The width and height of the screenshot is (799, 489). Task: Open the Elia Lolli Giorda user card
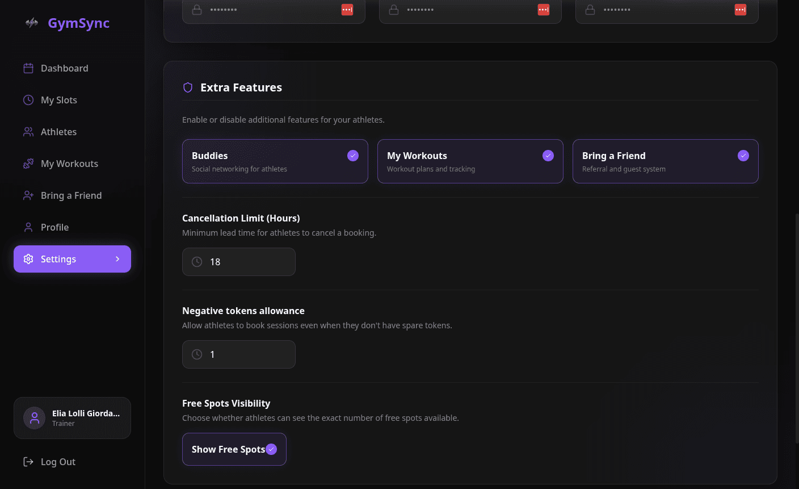72,418
